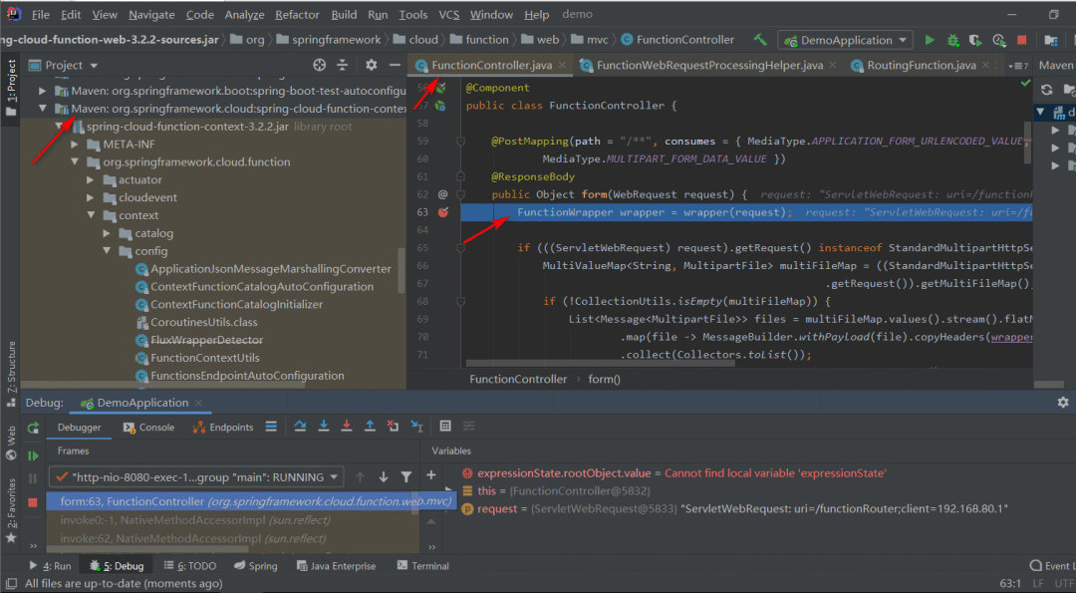Open Debug panel gear settings
This screenshot has height=593, width=1076.
click(1063, 403)
